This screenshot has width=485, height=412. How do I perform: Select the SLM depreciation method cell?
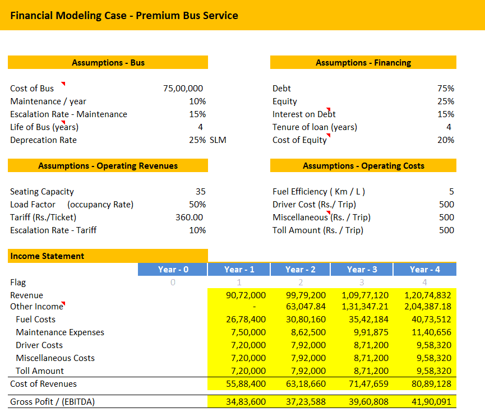pos(218,140)
